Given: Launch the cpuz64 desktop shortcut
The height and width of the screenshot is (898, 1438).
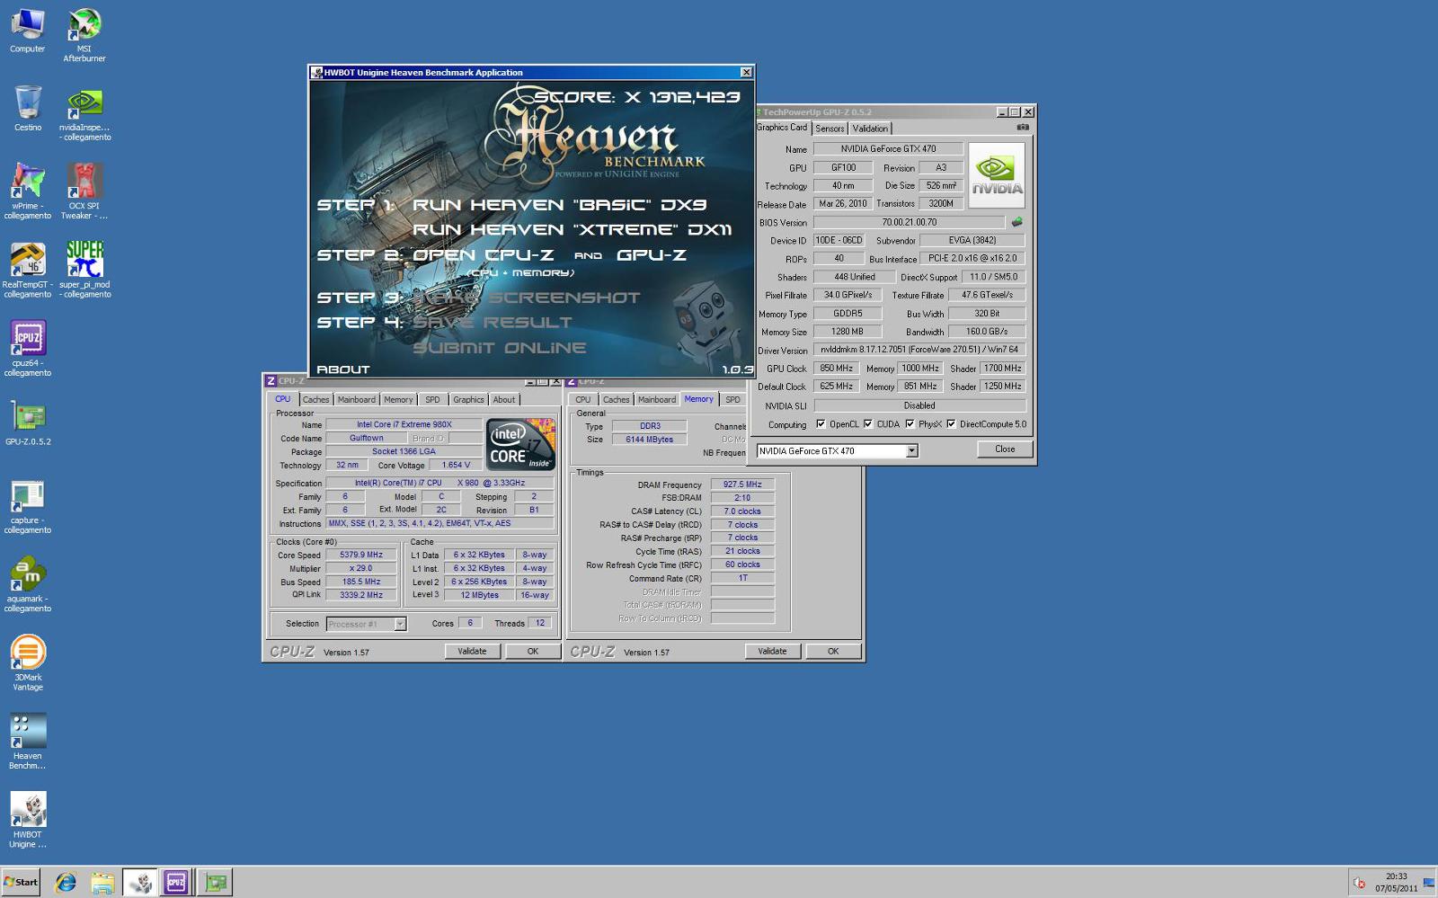Looking at the screenshot, I should (x=28, y=349).
